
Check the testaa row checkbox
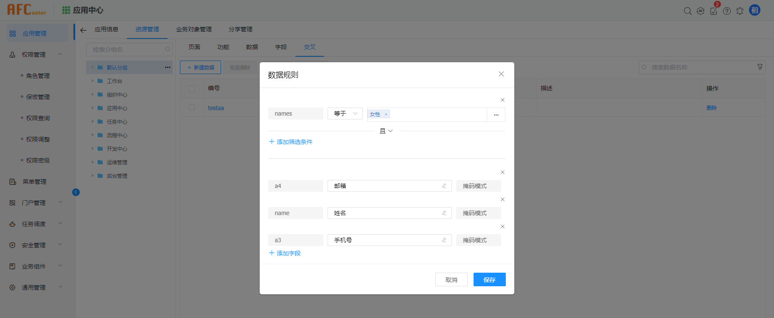click(x=192, y=108)
